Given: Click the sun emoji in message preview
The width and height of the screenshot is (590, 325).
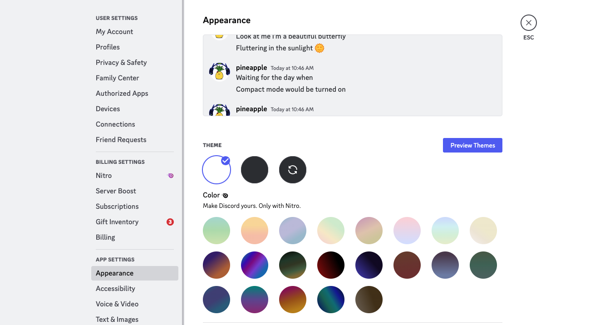Looking at the screenshot, I should [x=320, y=48].
